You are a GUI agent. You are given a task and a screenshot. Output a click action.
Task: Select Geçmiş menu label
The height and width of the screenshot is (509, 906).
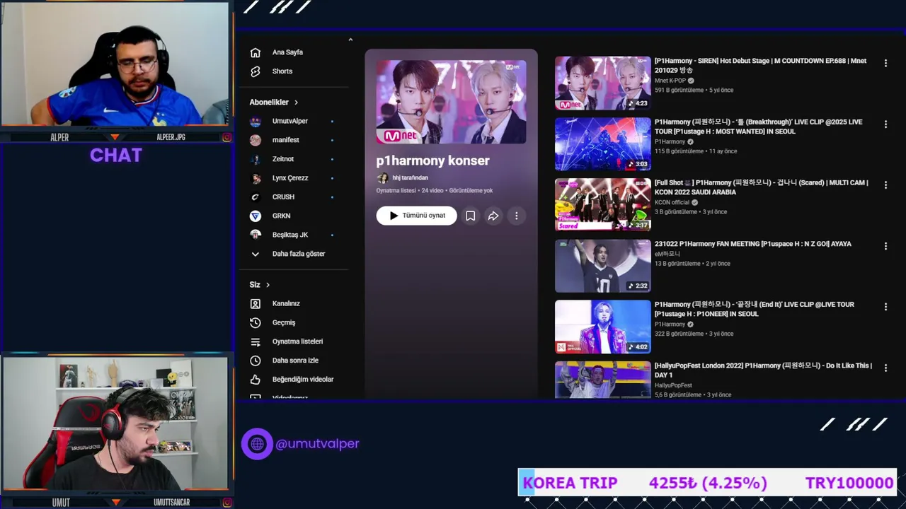(284, 323)
